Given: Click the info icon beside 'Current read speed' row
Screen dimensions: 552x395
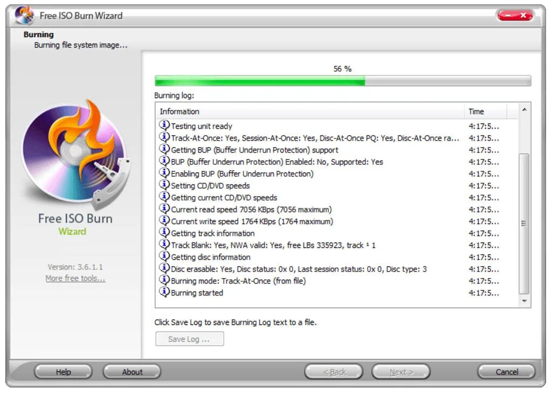Looking at the screenshot, I should 164,209.
